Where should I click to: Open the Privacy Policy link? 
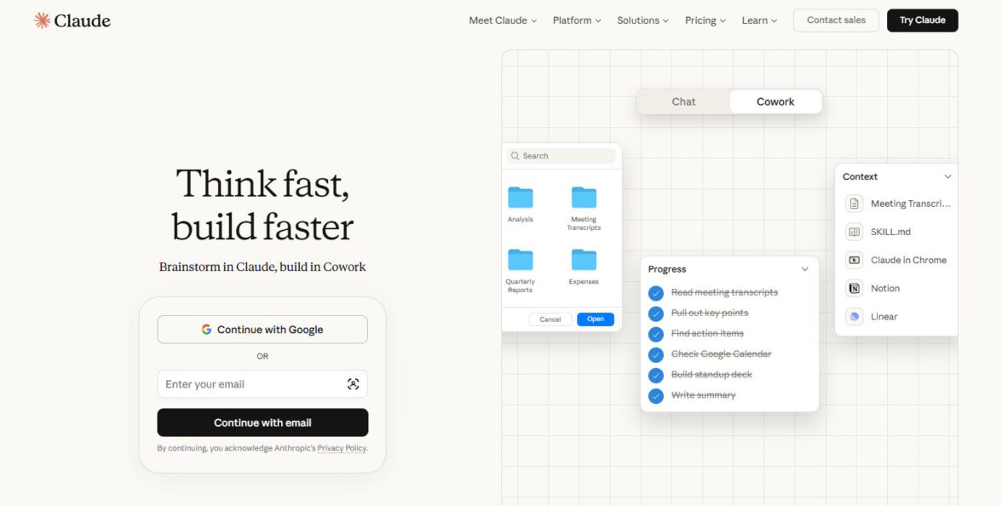[342, 448]
